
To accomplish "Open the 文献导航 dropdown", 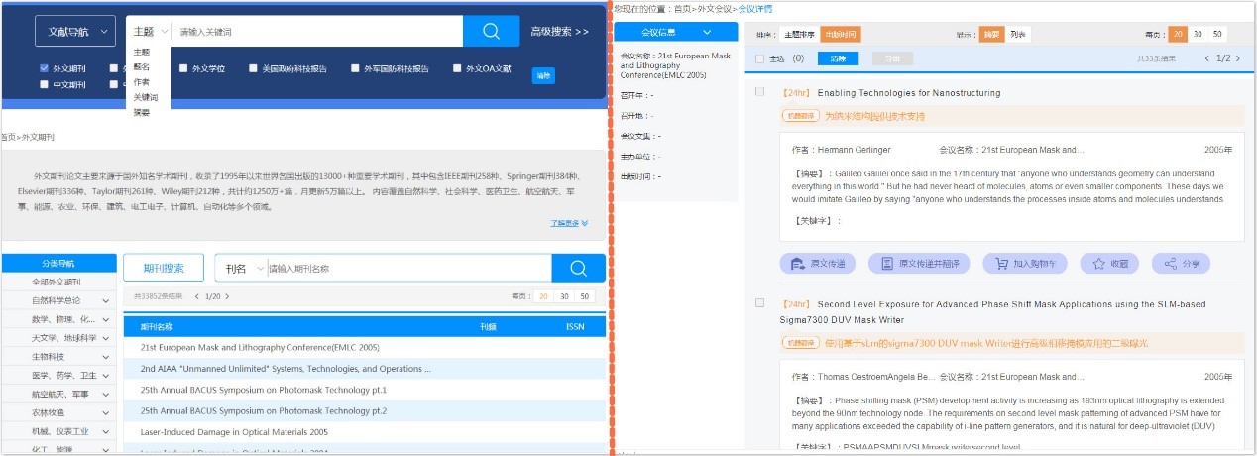I will tap(74, 32).
